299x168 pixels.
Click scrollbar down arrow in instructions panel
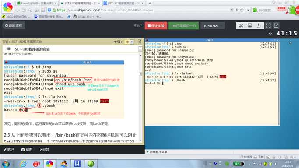tap(141, 140)
